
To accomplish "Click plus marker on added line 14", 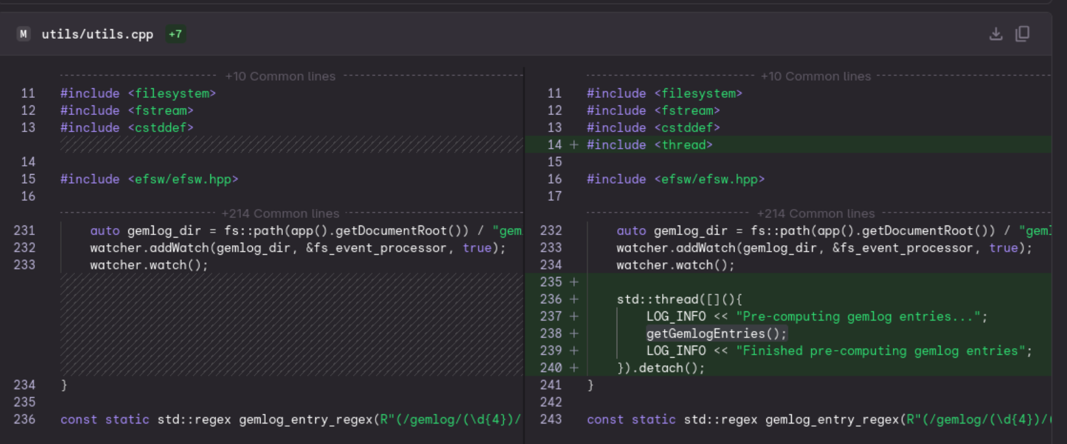I will [x=574, y=145].
